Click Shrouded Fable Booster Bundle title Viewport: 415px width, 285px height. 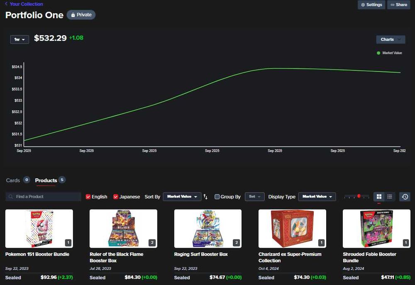[369, 257]
